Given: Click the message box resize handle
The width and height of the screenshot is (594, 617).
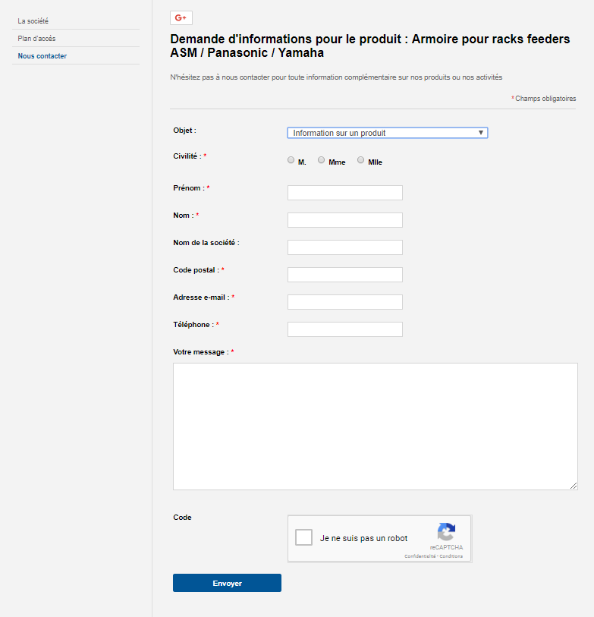Looking at the screenshot, I should click(x=574, y=486).
